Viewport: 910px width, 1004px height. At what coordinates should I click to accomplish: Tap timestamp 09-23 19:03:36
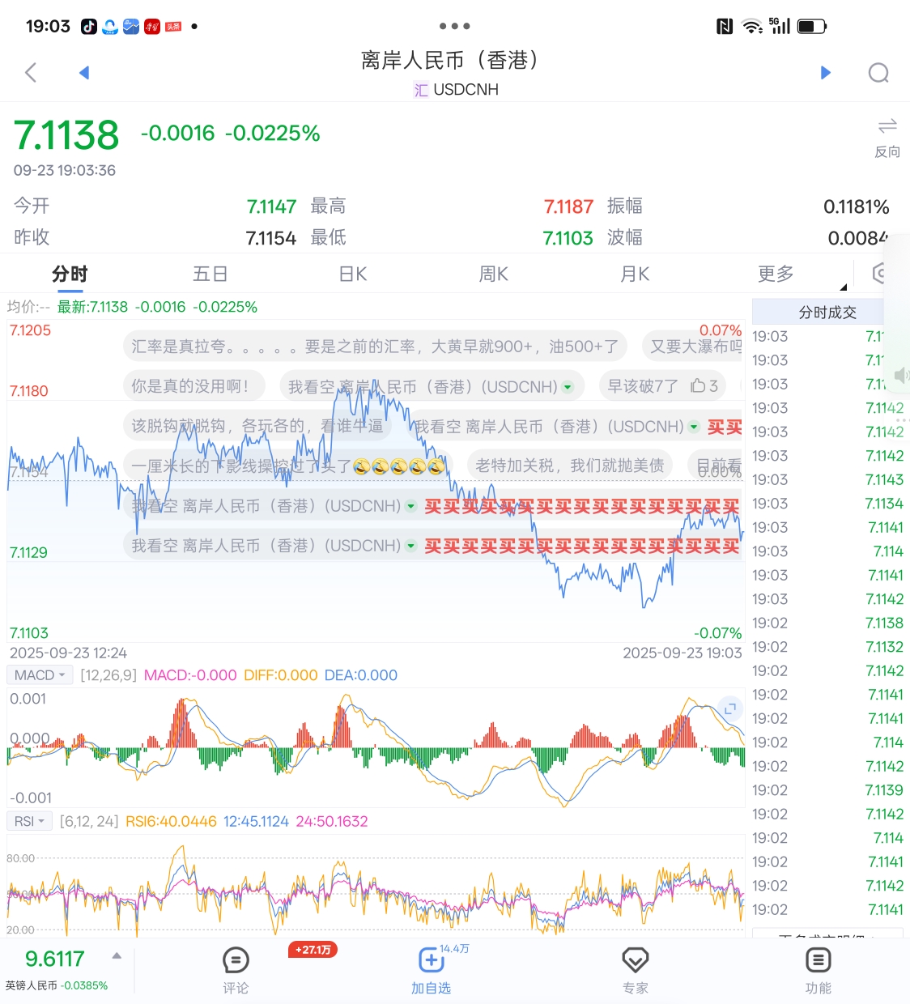pyautogui.click(x=65, y=170)
